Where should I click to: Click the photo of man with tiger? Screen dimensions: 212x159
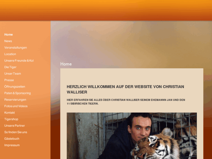point(132,136)
